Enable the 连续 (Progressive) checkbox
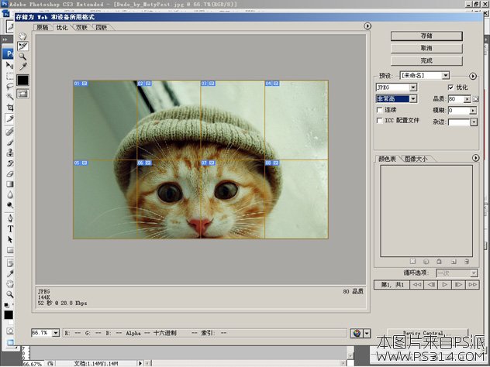Viewport: 490px width, 367px height. tap(378, 110)
